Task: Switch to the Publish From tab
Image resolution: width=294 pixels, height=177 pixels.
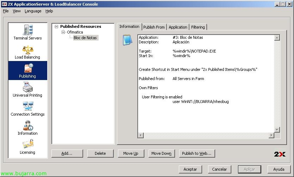Action: point(154,27)
